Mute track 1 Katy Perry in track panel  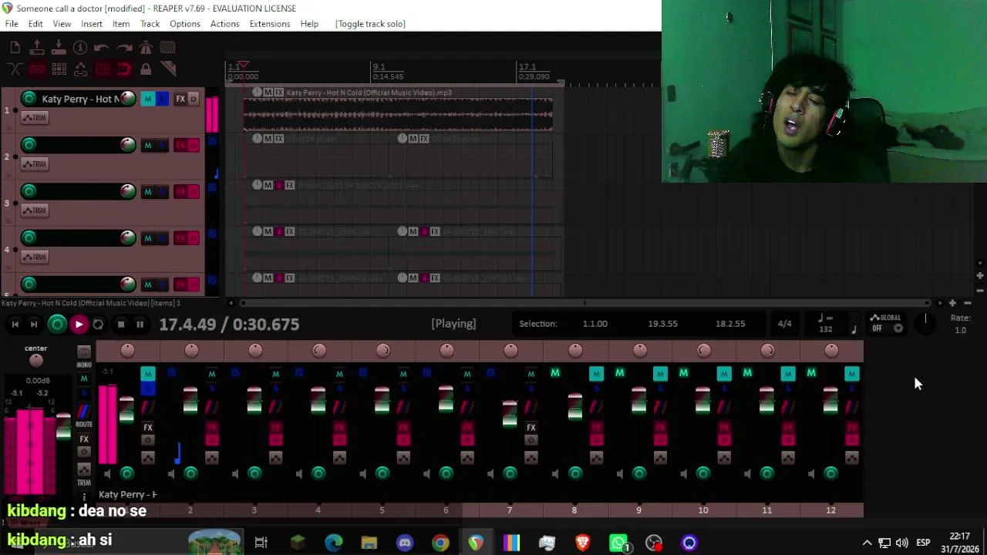tap(148, 99)
